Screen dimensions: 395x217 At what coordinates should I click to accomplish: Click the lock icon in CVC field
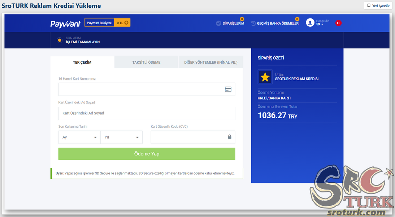(x=230, y=137)
